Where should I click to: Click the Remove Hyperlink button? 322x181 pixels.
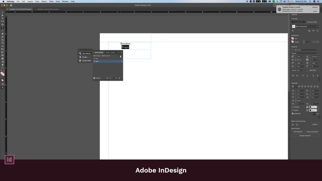tap(312, 132)
